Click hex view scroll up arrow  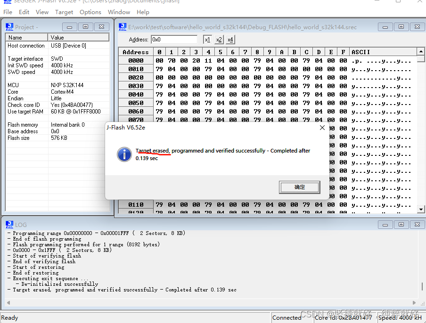point(421,51)
